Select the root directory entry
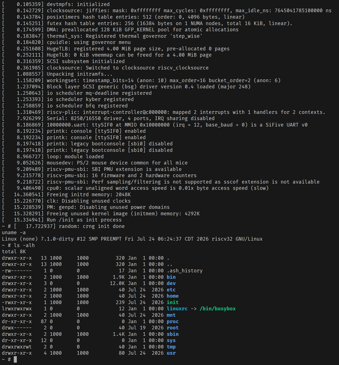Image resolution: width=339 pixels, height=365 pixels. point(173,328)
